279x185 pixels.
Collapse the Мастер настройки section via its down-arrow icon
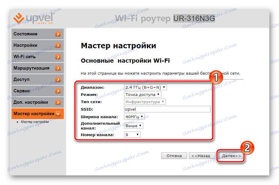click(x=58, y=114)
